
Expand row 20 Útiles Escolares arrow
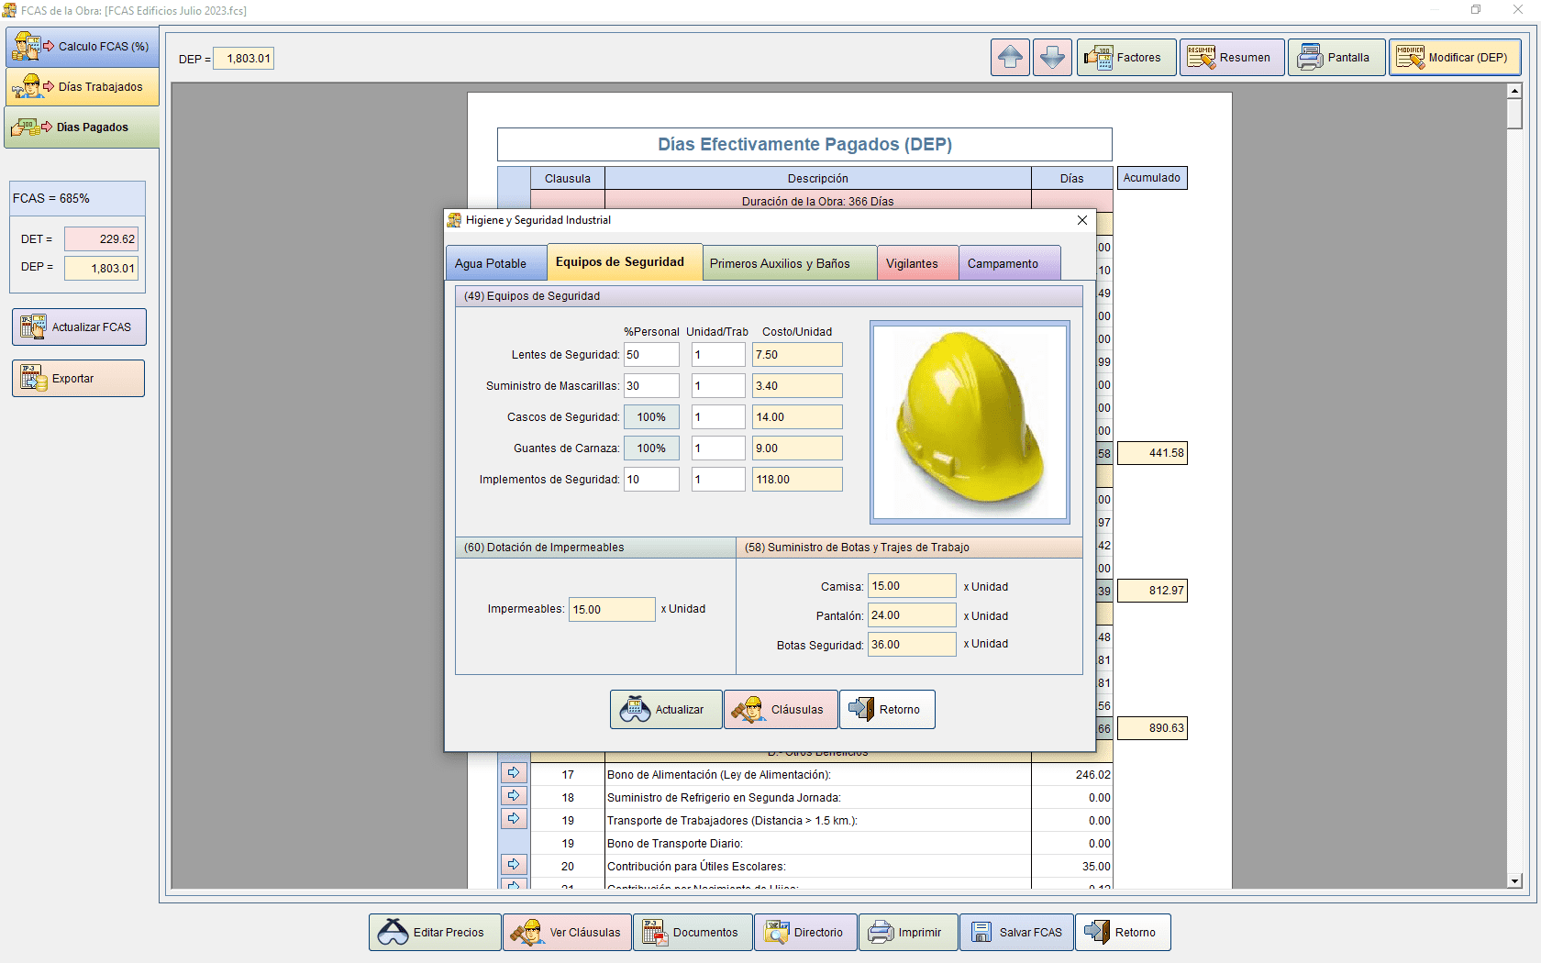click(514, 864)
